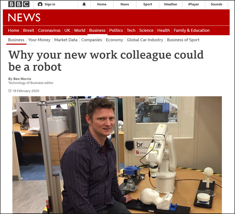Click the BBC logo

tap(19, 4)
